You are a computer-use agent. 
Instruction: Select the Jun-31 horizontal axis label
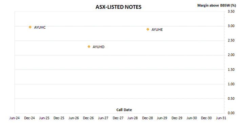click(x=221, y=118)
